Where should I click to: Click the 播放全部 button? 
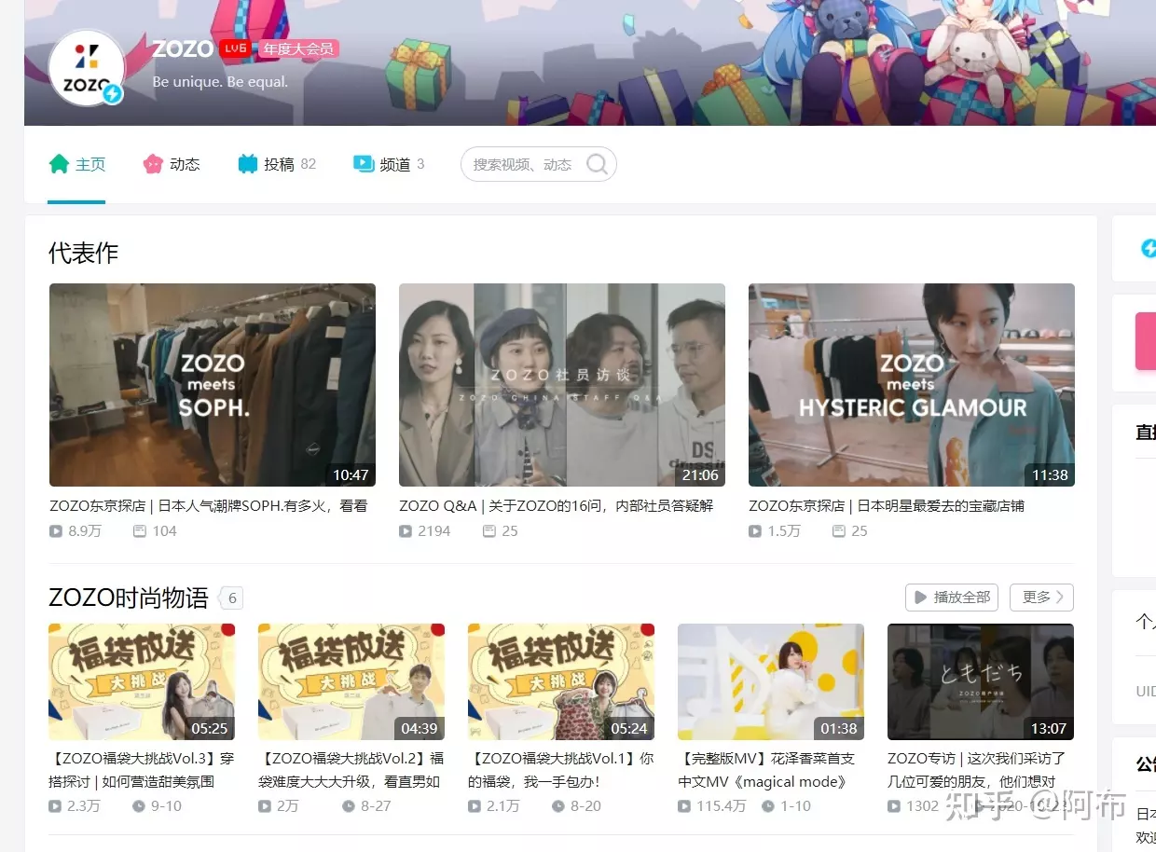(952, 597)
